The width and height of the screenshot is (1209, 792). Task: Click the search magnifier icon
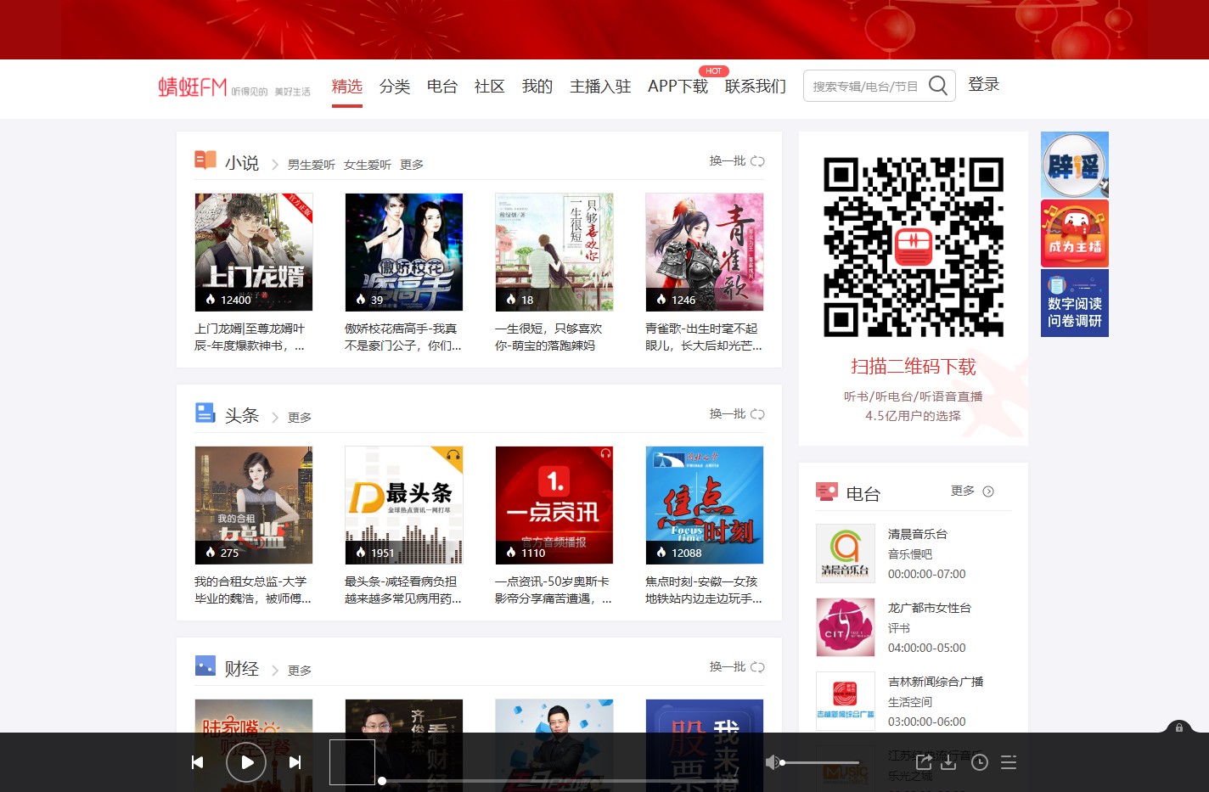pos(938,86)
